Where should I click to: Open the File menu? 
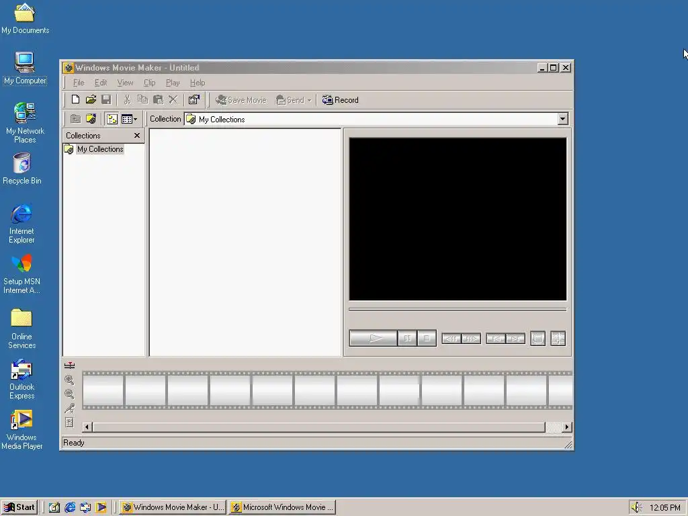point(79,83)
